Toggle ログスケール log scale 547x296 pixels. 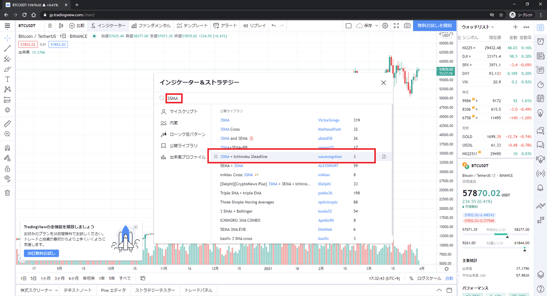pyautogui.click(x=429, y=278)
